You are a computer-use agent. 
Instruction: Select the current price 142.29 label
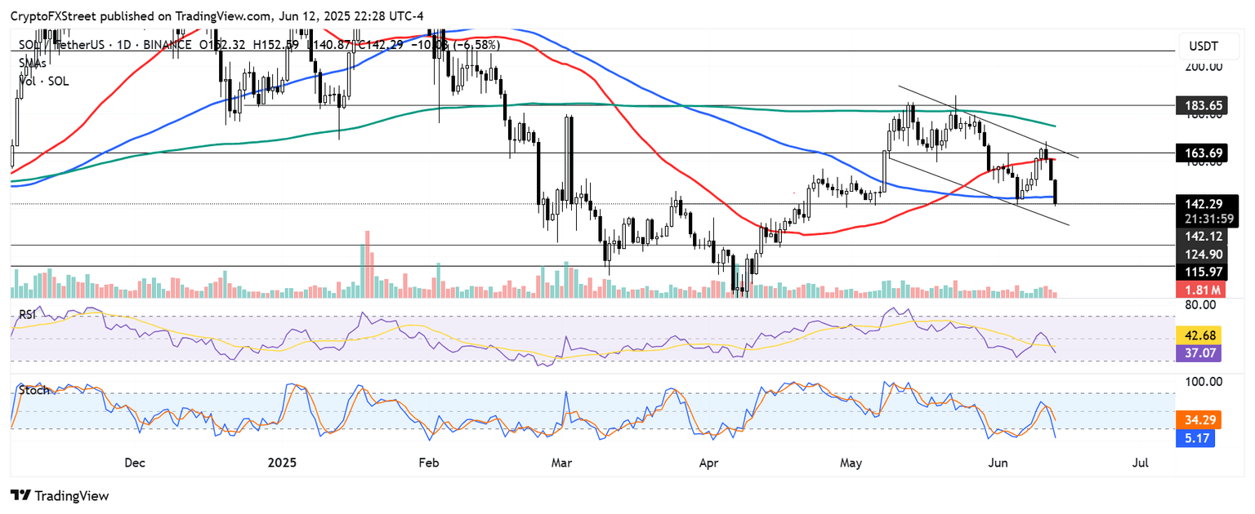pyautogui.click(x=1199, y=203)
